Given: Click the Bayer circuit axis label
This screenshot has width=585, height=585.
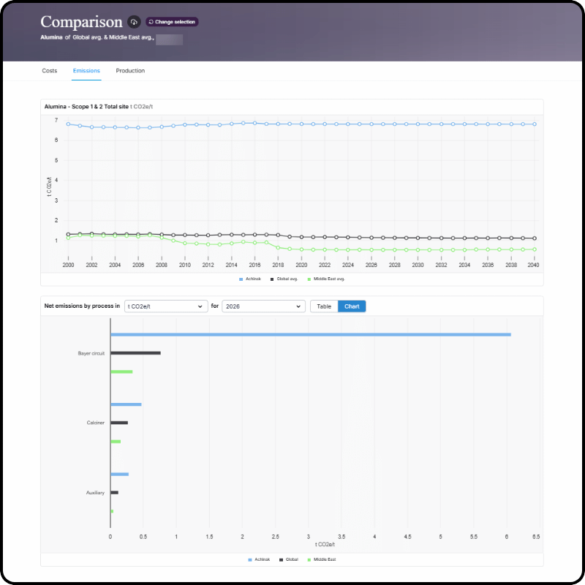Looking at the screenshot, I should pyautogui.click(x=91, y=353).
